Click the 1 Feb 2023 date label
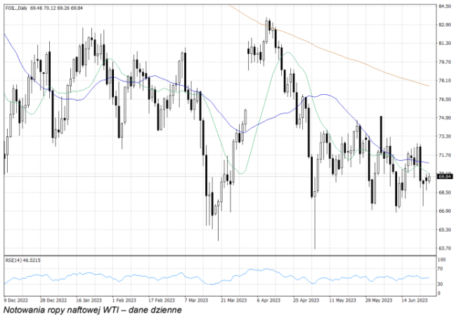454x319 pixels. tap(124, 300)
